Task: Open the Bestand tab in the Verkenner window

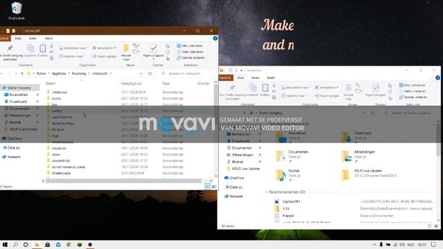Action: 226,77
